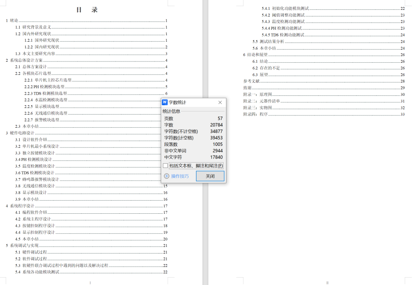The image size is (420, 285).
Task: Toggle the 包括文本框、脚注和尾注 checkbox
Action: point(166,165)
